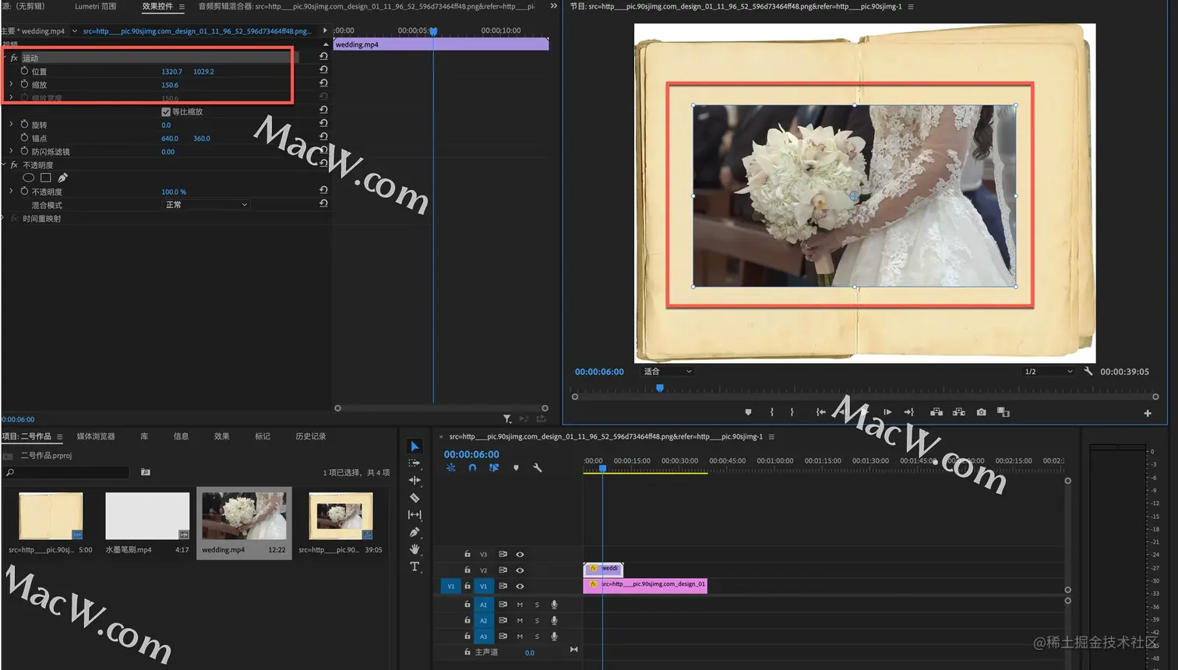Toggle snap in timeline magnet icon
1178x670 pixels.
click(472, 467)
